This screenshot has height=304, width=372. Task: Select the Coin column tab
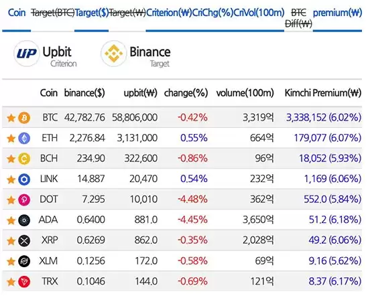click(x=17, y=13)
